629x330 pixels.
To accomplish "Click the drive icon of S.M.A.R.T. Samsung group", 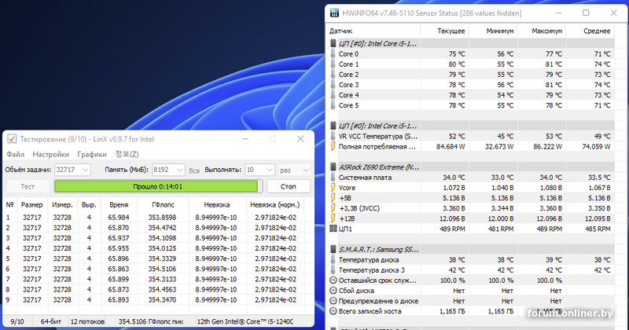I will [332, 248].
